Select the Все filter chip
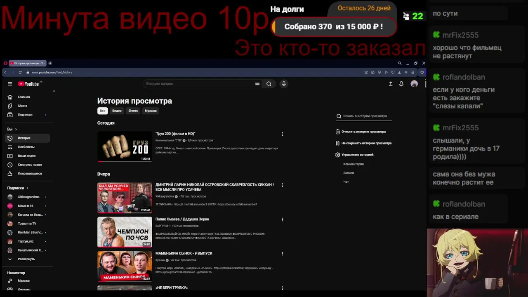528x297 pixels. click(103, 111)
